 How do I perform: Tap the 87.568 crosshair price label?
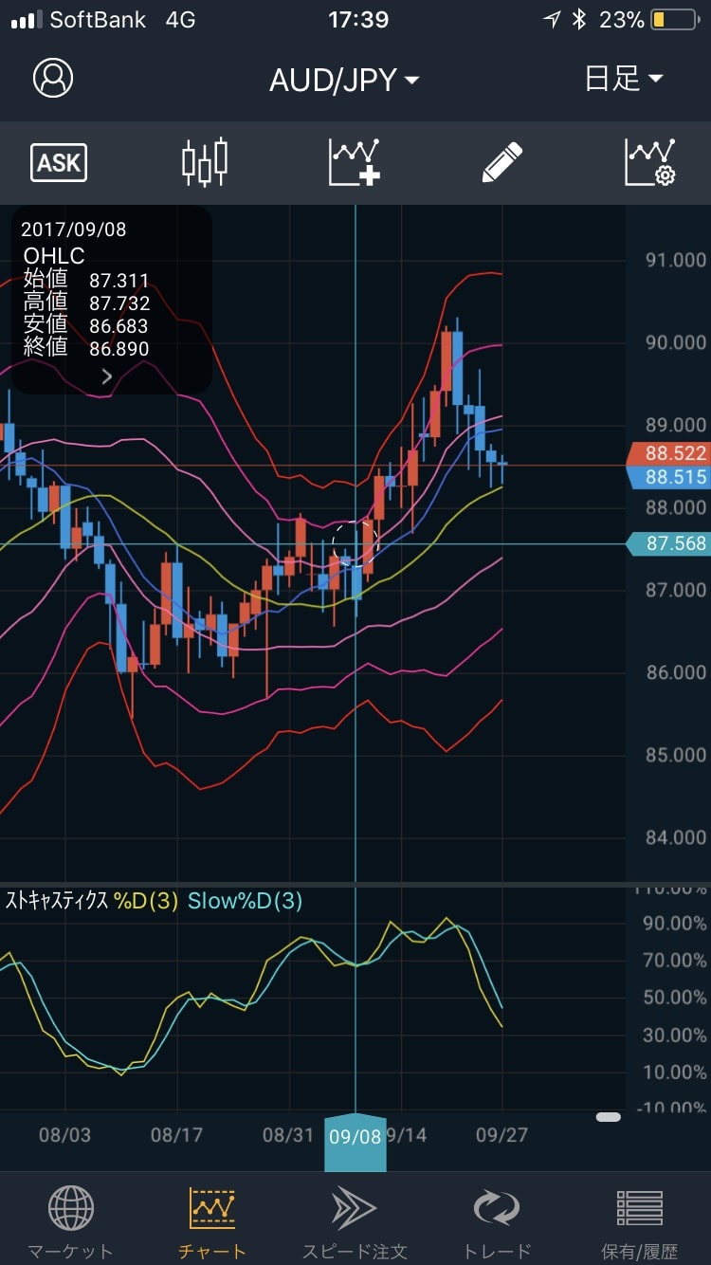pyautogui.click(x=668, y=543)
